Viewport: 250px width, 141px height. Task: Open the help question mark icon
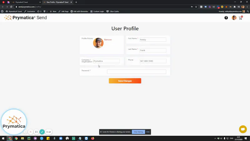tap(226, 18)
